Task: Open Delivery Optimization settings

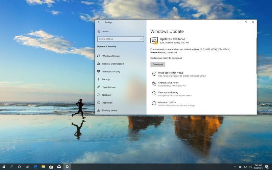Action: pos(113,64)
